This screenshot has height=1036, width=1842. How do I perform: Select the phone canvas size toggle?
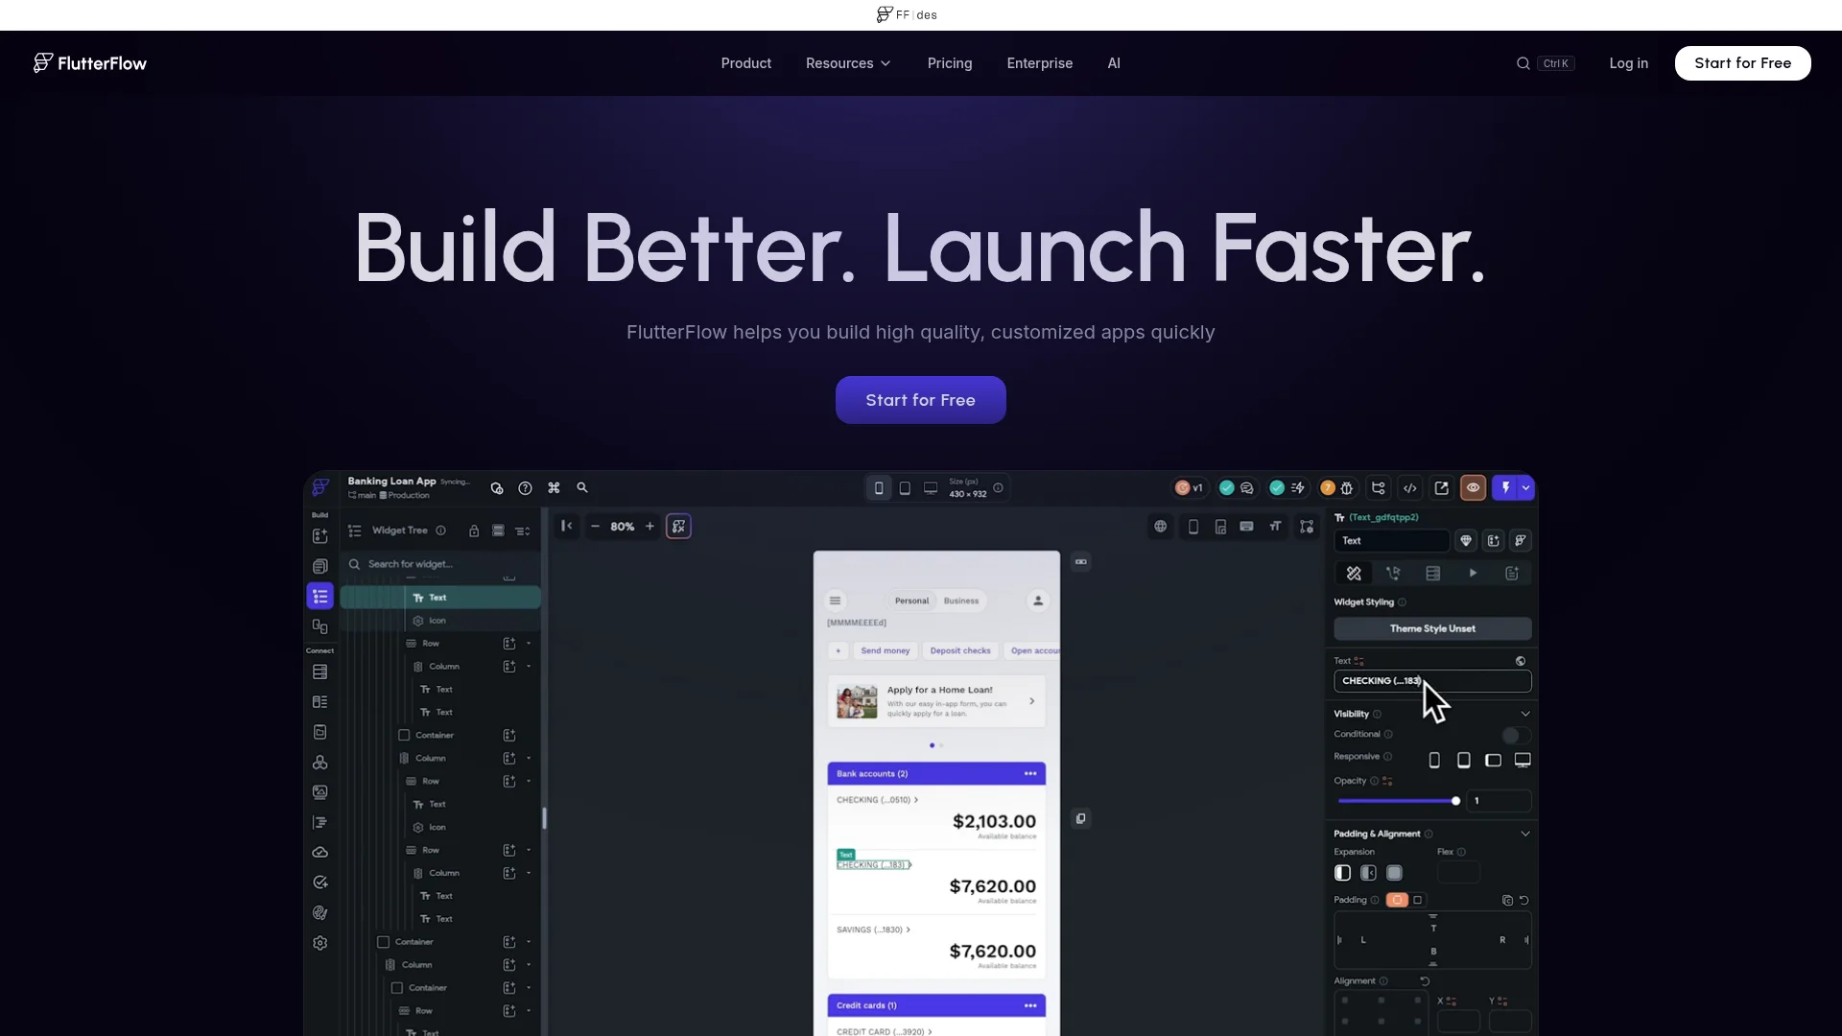[x=879, y=488]
